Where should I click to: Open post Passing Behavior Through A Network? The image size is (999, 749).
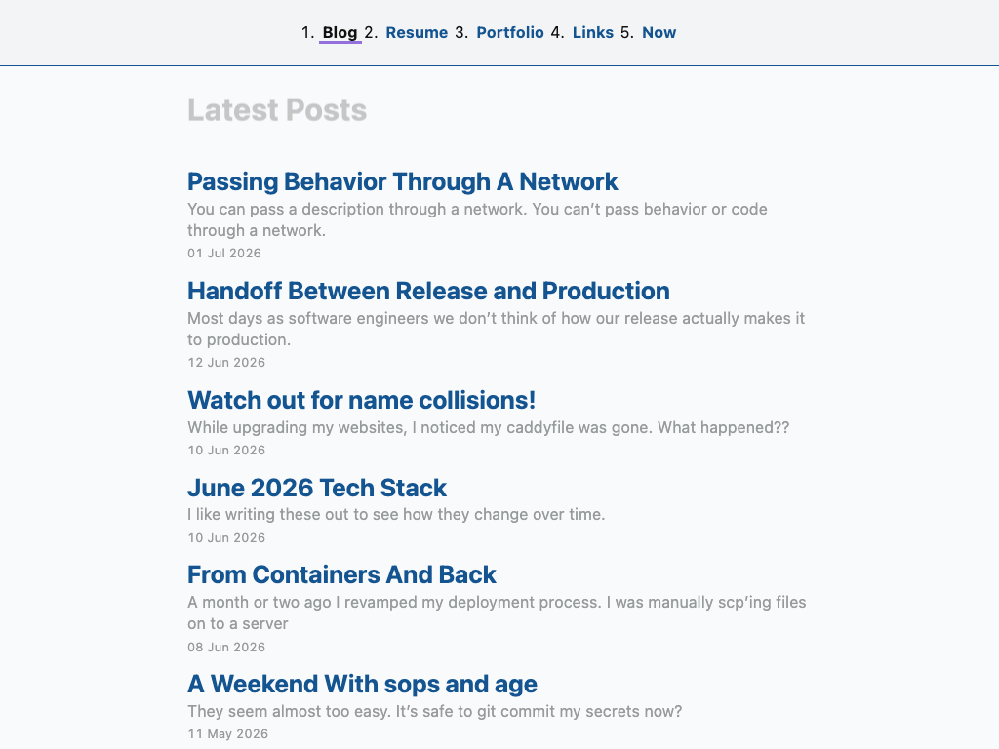coord(403,181)
